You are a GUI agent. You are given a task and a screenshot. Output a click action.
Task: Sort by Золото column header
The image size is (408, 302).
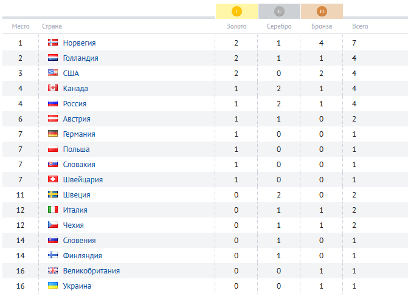click(x=237, y=26)
